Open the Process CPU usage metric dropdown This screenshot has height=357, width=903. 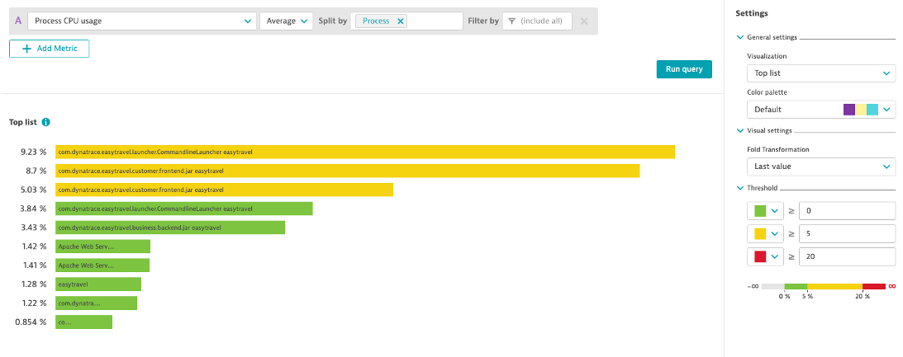[141, 21]
